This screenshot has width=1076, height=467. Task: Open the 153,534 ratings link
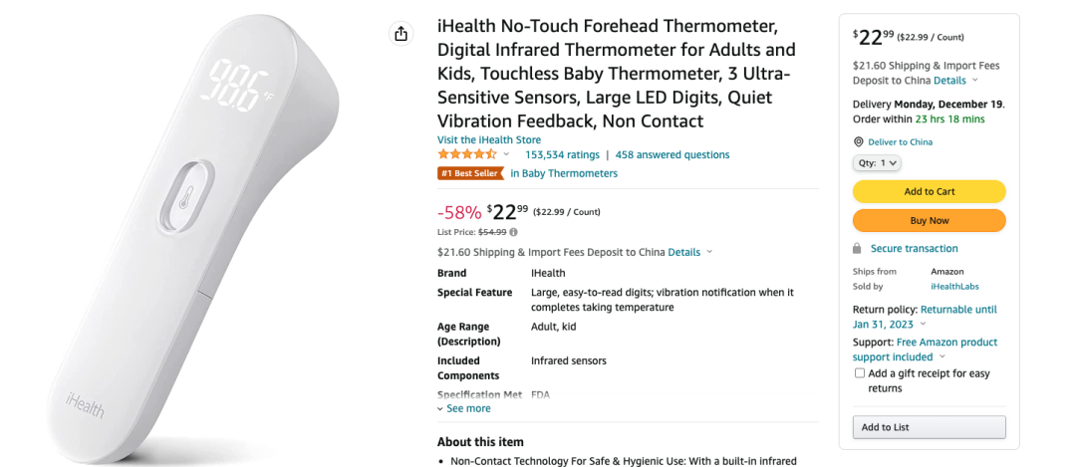point(562,155)
